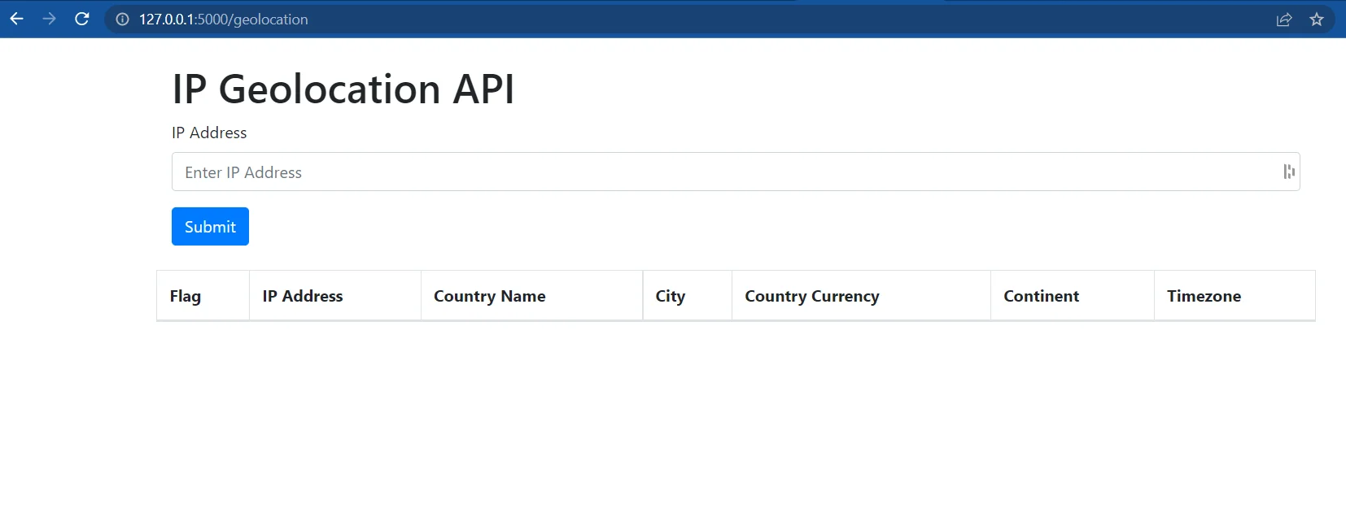The height and width of the screenshot is (526, 1346).
Task: Select the City column header
Action: pos(688,296)
